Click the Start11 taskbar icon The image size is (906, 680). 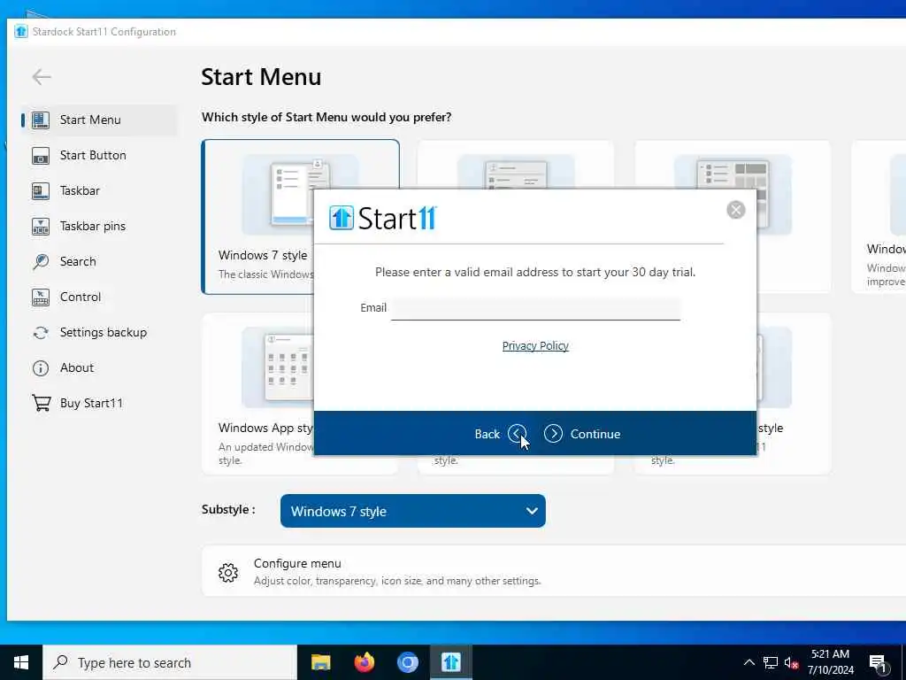tap(450, 662)
